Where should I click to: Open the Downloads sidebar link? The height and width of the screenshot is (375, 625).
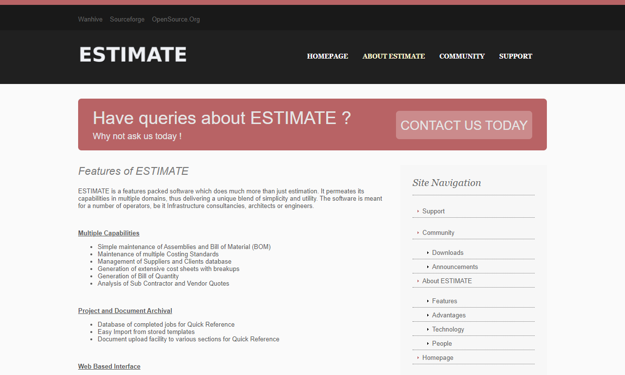pyautogui.click(x=448, y=253)
